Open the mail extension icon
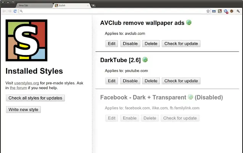 pyautogui.click(x=214, y=11)
